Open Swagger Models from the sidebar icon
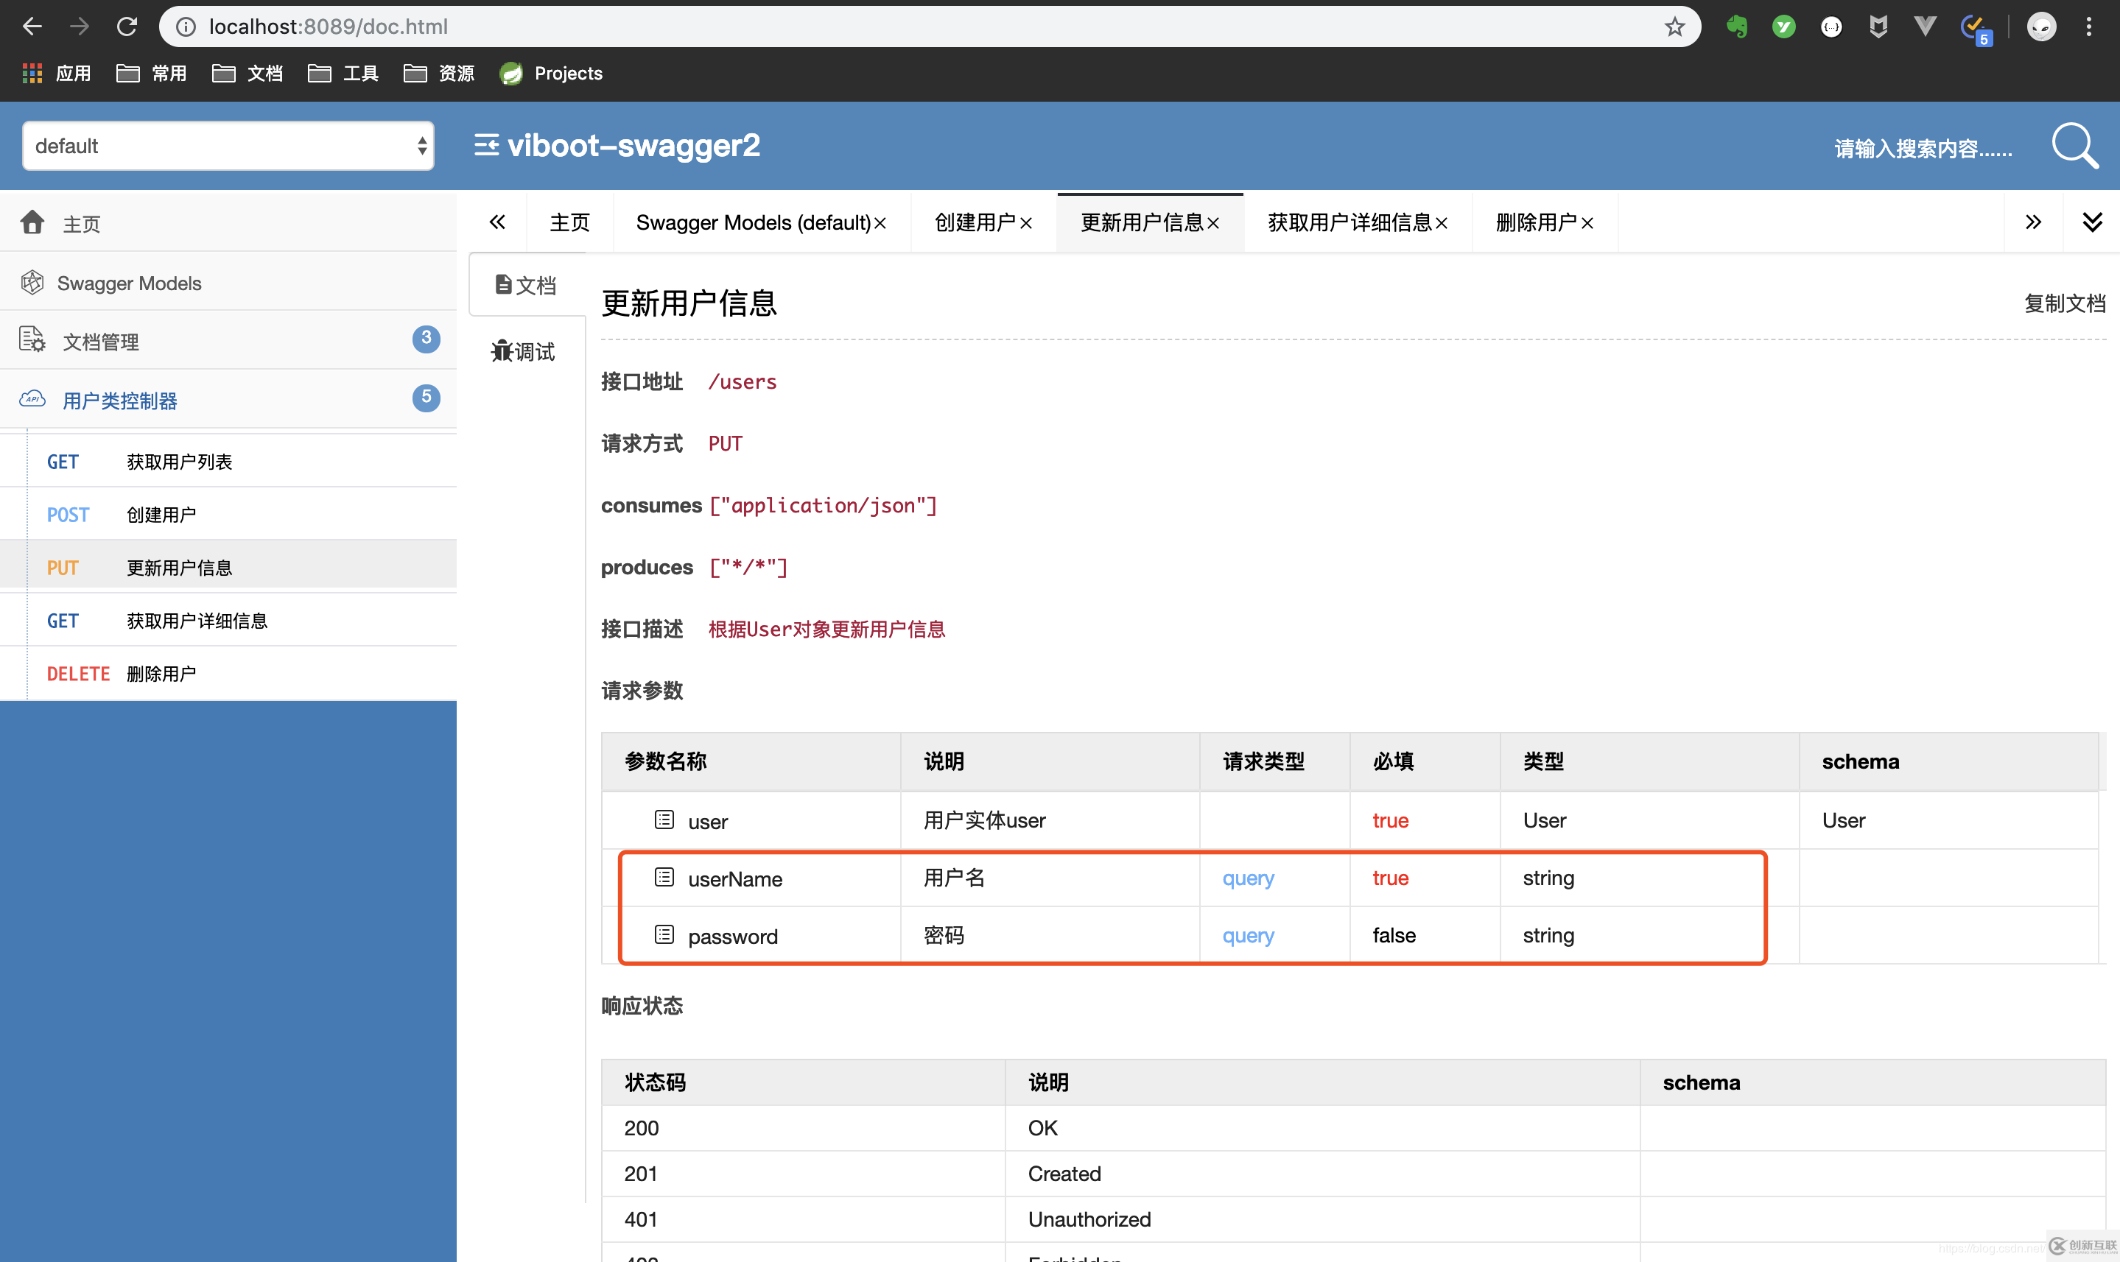 pos(32,282)
